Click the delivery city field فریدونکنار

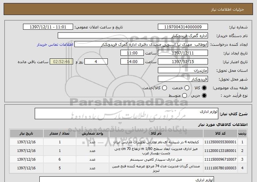point(183,79)
